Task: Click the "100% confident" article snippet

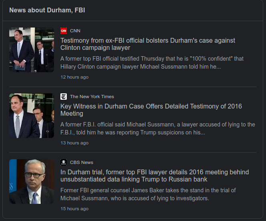Action: [x=152, y=62]
